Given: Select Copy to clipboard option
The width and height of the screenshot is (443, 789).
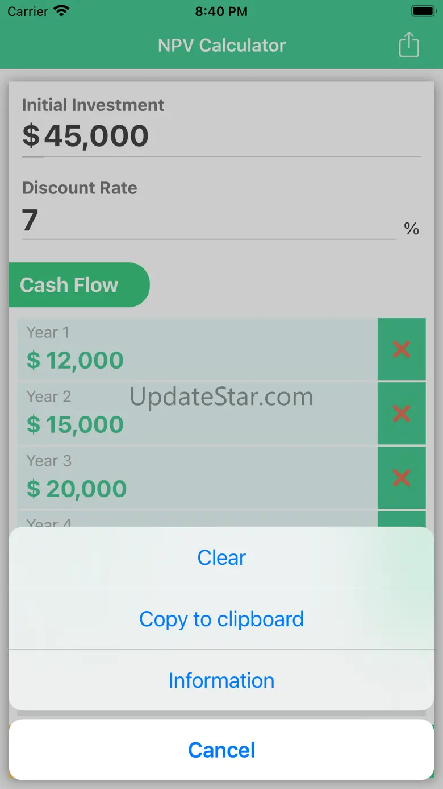Looking at the screenshot, I should tap(221, 619).
